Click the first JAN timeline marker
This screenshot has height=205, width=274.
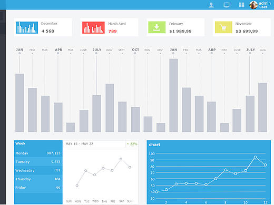point(19,53)
